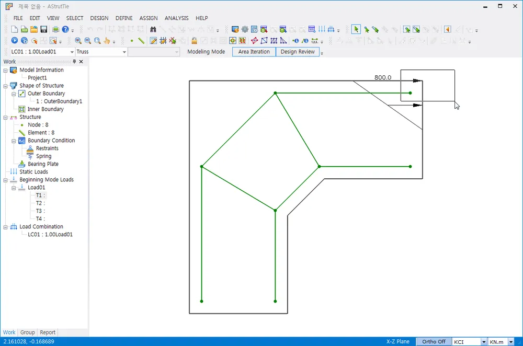Select the T1 load item
Image resolution: width=523 pixels, height=346 pixels.
coord(40,195)
